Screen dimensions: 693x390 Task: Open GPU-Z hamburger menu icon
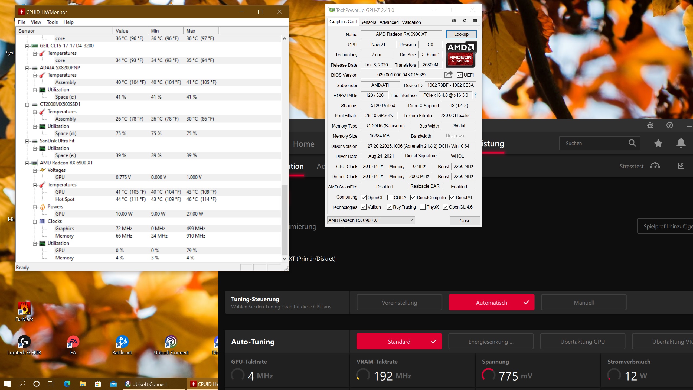click(x=475, y=21)
